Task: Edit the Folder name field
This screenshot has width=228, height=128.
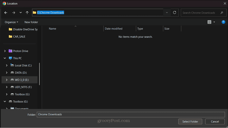Action: tap(131, 115)
